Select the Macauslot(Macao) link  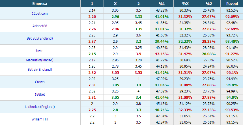(x=40, y=60)
